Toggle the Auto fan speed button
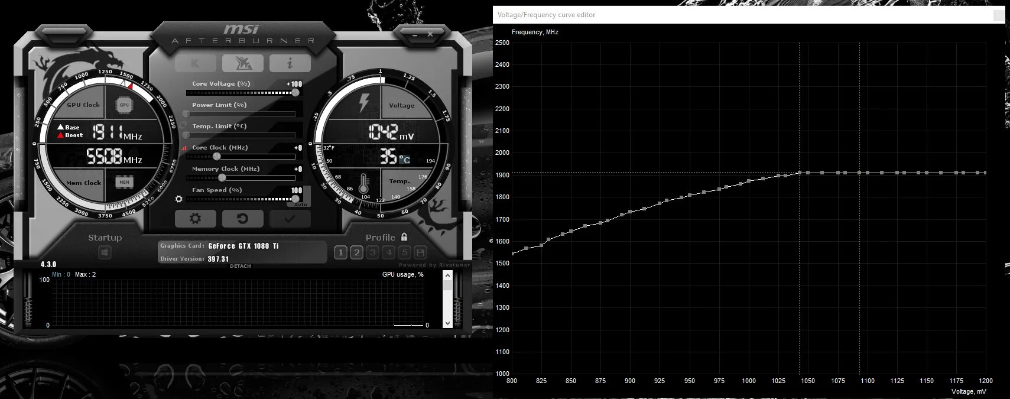Viewport: 1010px width, 399px height. pyautogui.click(x=301, y=205)
